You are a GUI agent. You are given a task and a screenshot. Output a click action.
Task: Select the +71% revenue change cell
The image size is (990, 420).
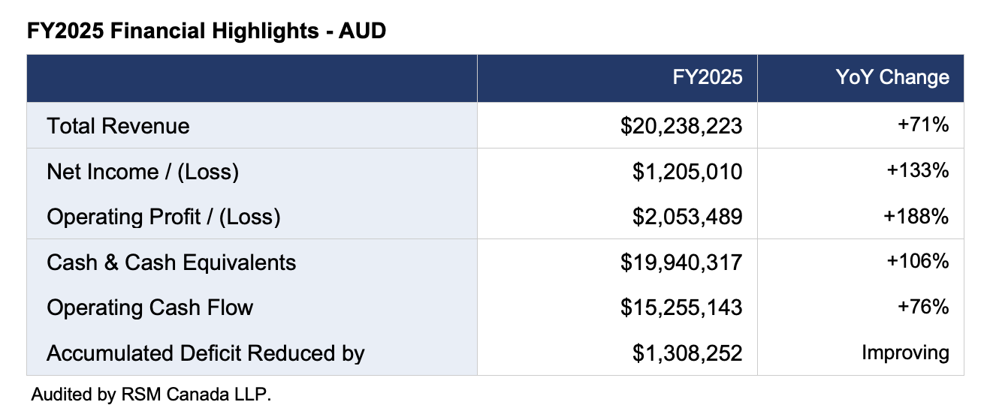coord(923,124)
